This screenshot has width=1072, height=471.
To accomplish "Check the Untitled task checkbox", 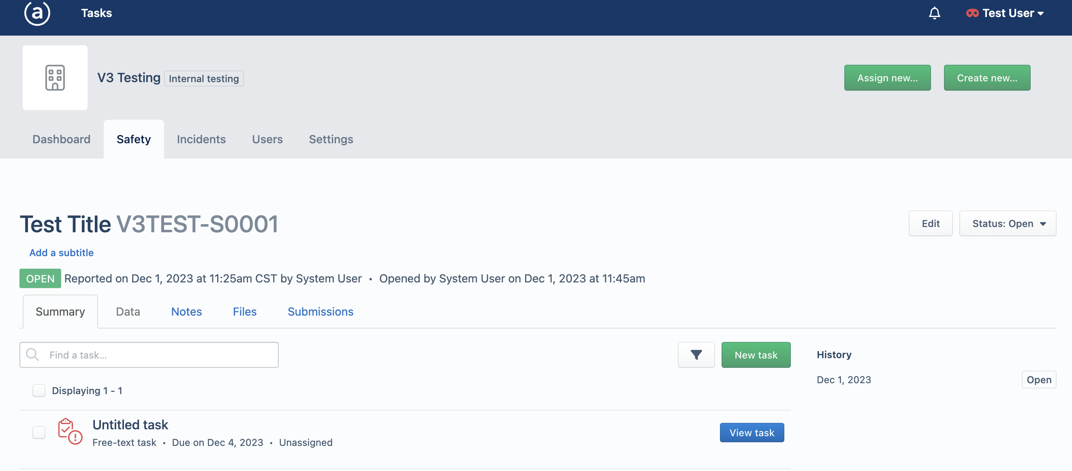I will (39, 432).
